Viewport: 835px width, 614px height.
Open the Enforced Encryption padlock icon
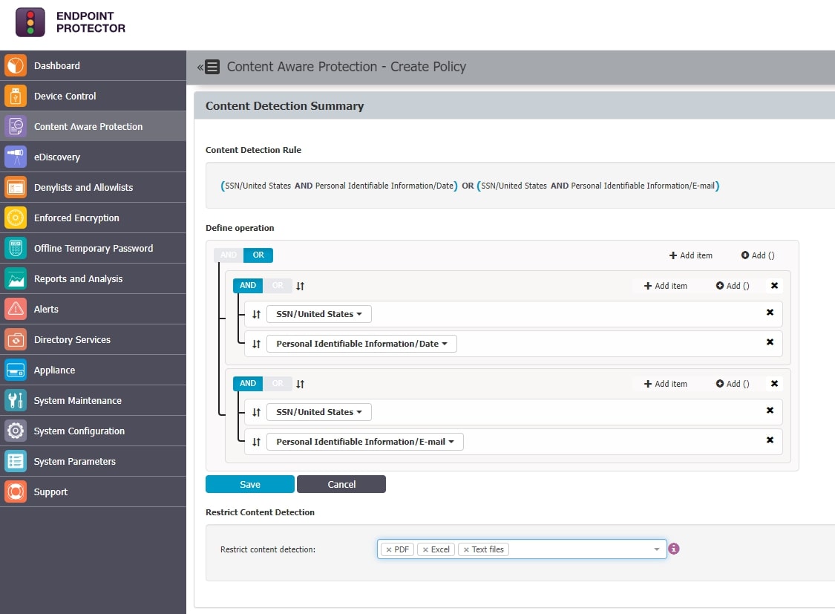pyautogui.click(x=14, y=218)
